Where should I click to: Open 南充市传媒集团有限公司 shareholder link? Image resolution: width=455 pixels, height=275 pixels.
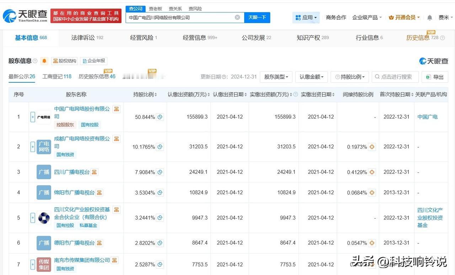click(82, 260)
